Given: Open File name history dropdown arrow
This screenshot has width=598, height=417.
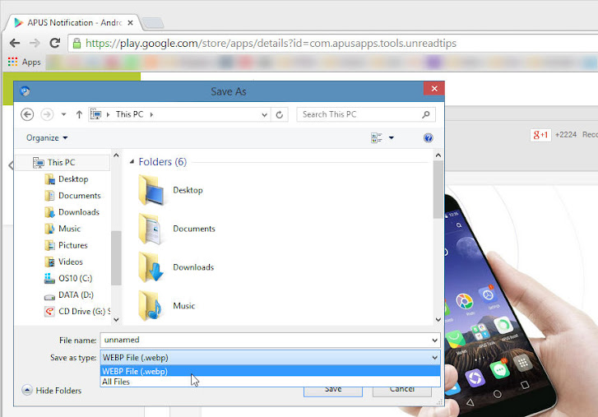Looking at the screenshot, I should [435, 340].
